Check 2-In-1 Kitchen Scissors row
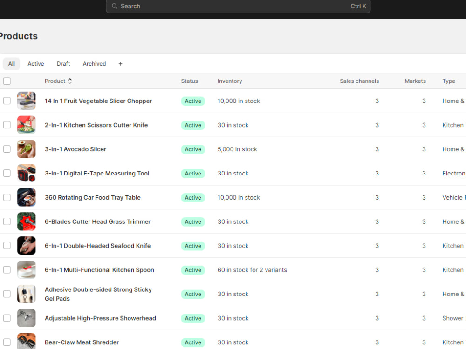This screenshot has width=466, height=349. (7, 125)
